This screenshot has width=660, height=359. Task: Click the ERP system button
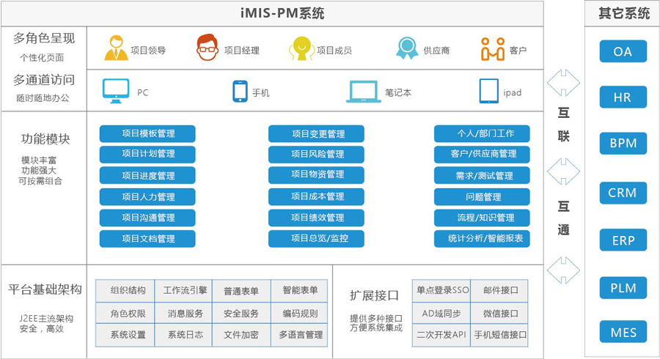(623, 241)
